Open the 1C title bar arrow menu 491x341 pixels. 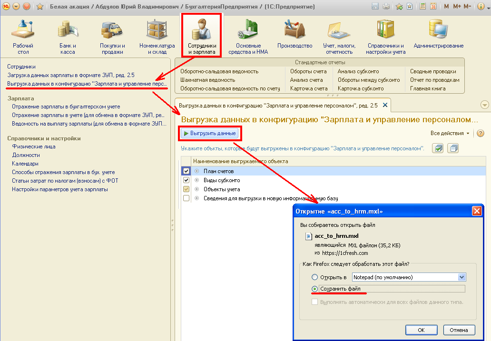[x=16, y=6]
